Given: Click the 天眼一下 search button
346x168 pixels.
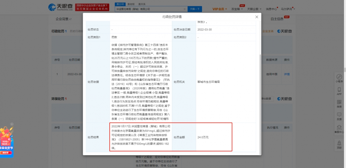Looking at the screenshot, I should [194, 9].
